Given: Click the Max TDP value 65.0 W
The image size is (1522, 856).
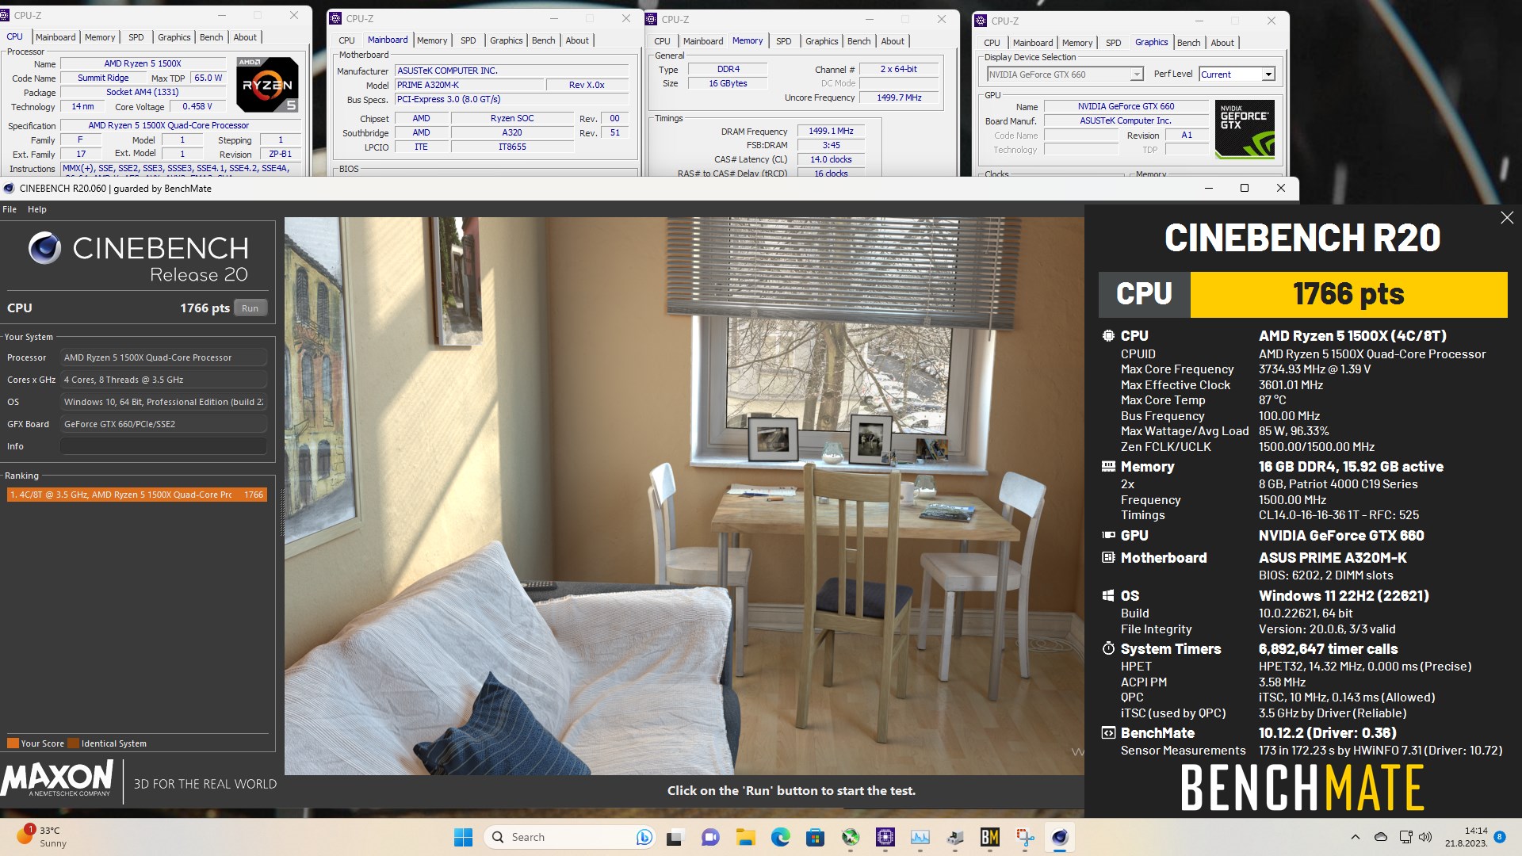Looking at the screenshot, I should click(x=208, y=78).
